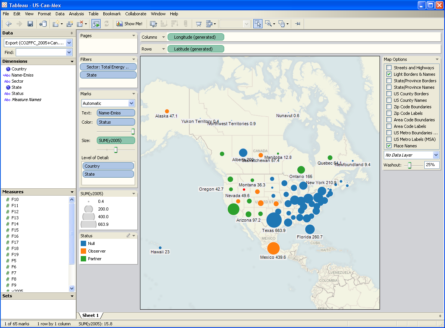Open the File menu

tap(6, 14)
